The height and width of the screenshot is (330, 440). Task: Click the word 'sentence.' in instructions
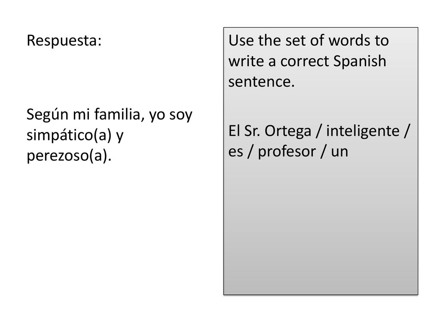262,82
